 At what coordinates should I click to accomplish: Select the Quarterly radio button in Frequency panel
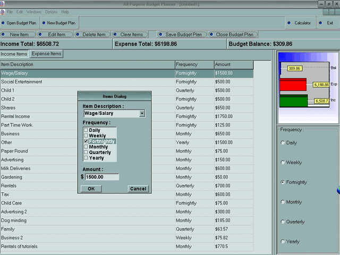[x=283, y=222]
